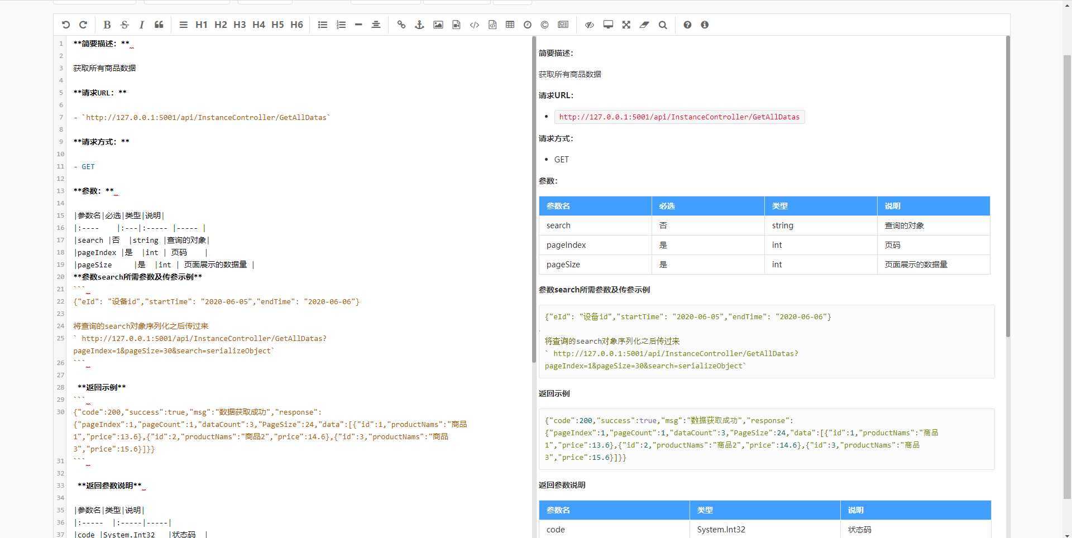Open the editor's about info icon
Viewport: 1072px width, 538px height.
(705, 25)
